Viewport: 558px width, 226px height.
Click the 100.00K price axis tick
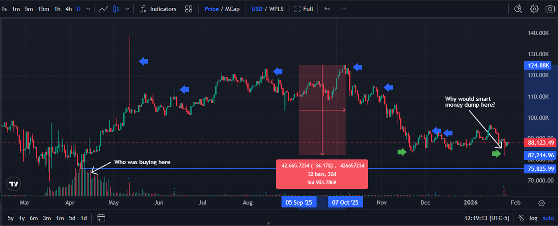[539, 118]
